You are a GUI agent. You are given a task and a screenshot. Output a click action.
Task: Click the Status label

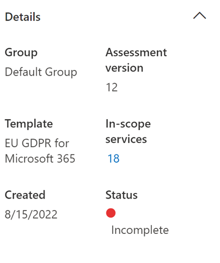pyautogui.click(x=122, y=195)
